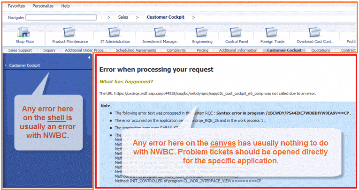Open the Product Maintenance folder icon

(x=69, y=32)
